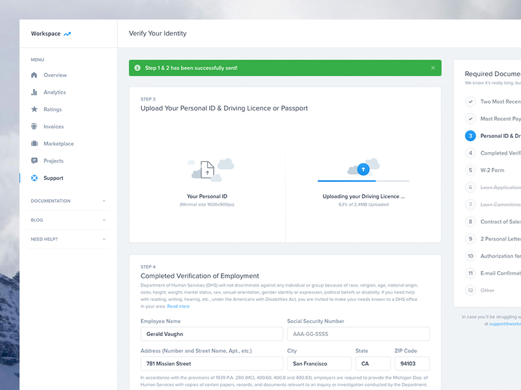Open the Read more link
Viewport: 521px width, 390px height.
pyautogui.click(x=178, y=306)
